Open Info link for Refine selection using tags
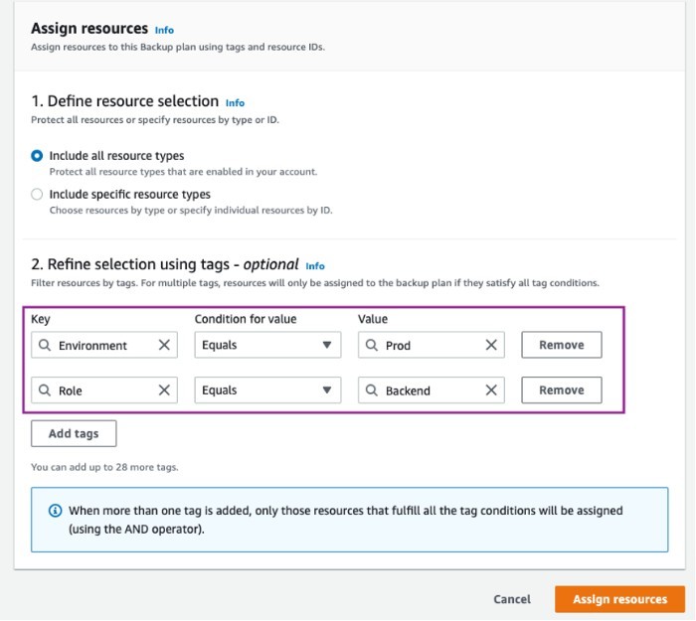Image resolution: width=696 pixels, height=621 pixels. [x=315, y=266]
